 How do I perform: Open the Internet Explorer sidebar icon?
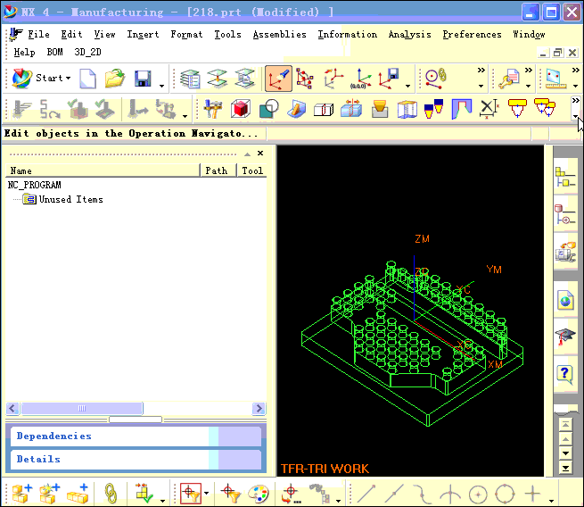tap(565, 300)
